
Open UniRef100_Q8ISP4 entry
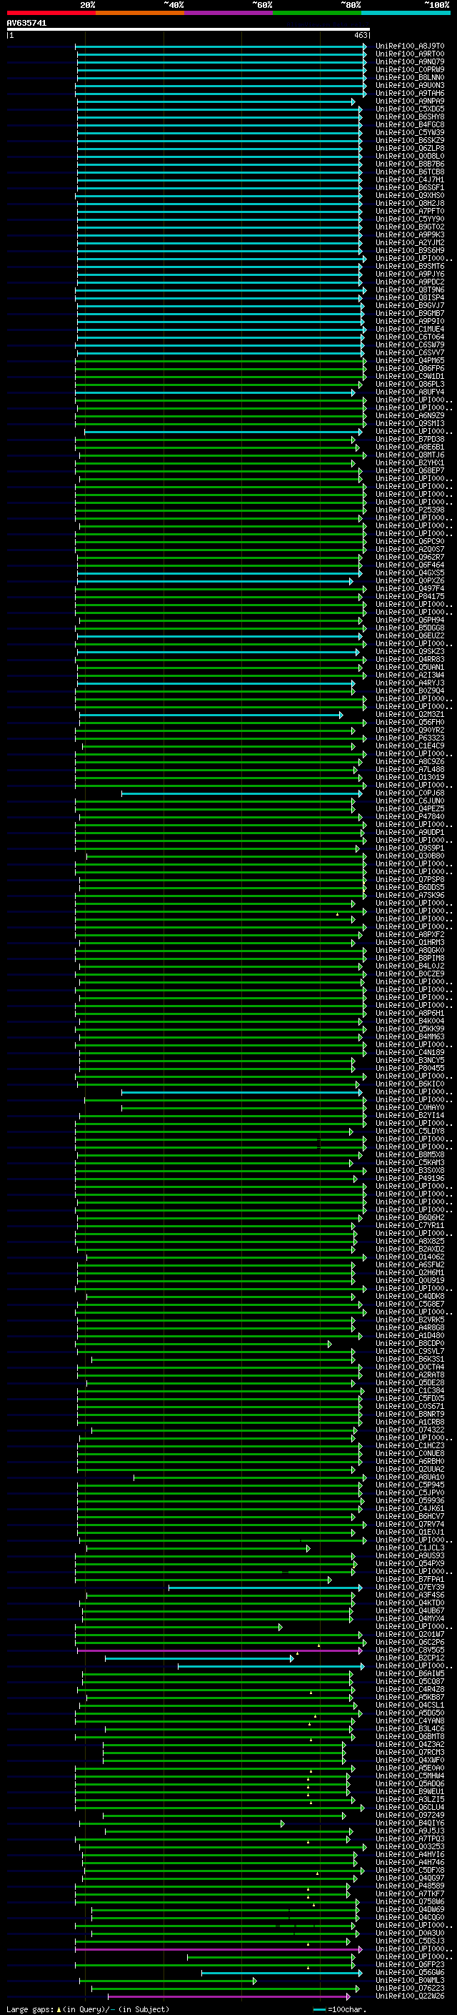tap(410, 298)
